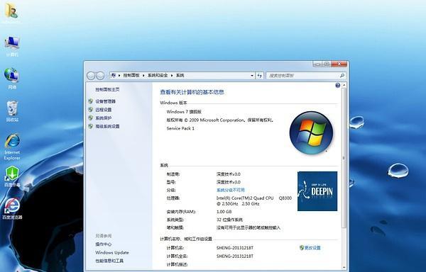The height and width of the screenshot is (272, 426).
Task: Click the Microsoft Corporation copyright line
Action: pos(220,120)
